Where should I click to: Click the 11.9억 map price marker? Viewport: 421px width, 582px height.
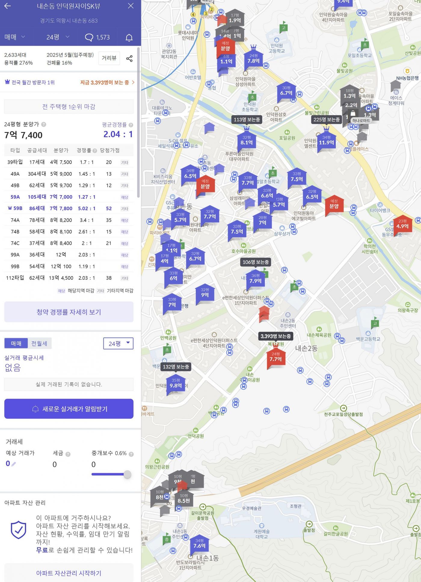[x=327, y=142]
